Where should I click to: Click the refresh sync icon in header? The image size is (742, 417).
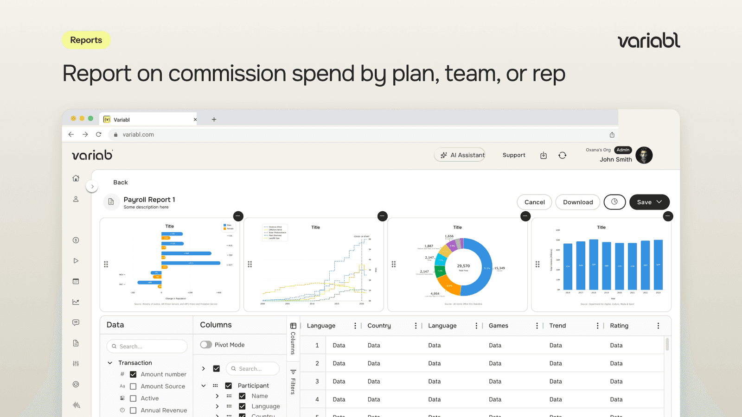point(563,155)
